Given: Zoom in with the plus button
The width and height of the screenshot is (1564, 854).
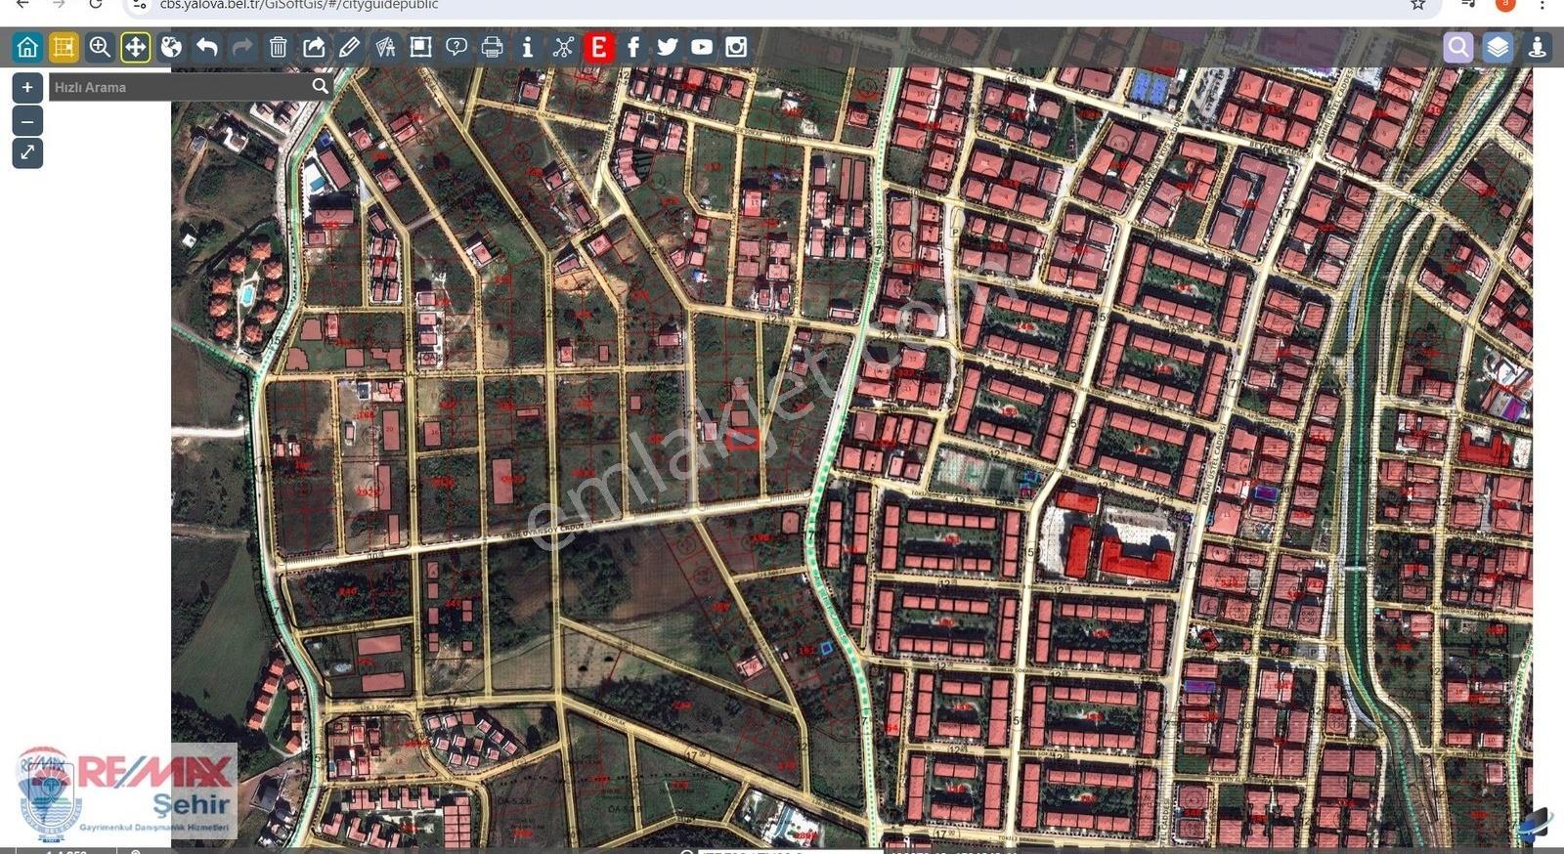Looking at the screenshot, I should point(27,87).
